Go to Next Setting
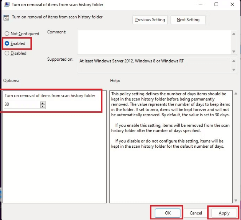 (x=188, y=20)
